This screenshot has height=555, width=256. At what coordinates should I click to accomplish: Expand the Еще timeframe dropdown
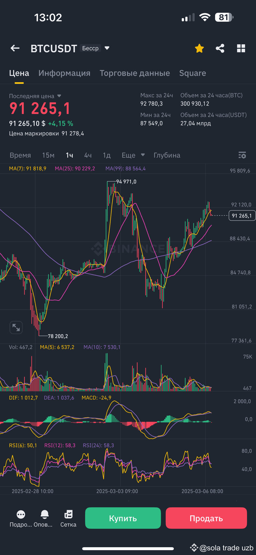133,155
